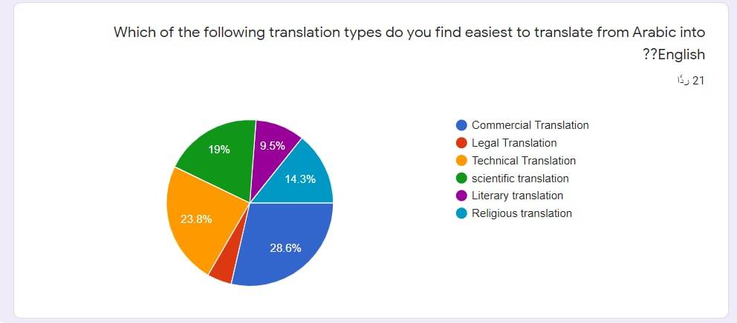Click the orange Technical Translation legend dot

pyautogui.click(x=461, y=161)
